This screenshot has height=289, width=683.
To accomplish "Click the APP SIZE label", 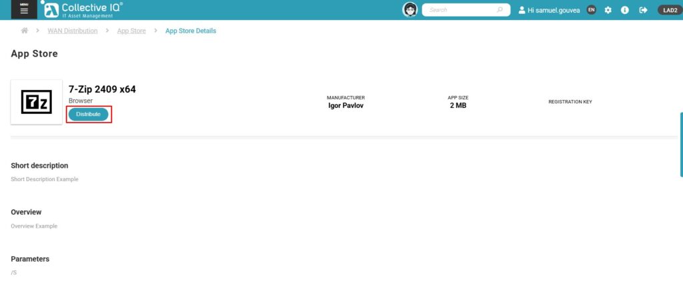I will tap(458, 98).
